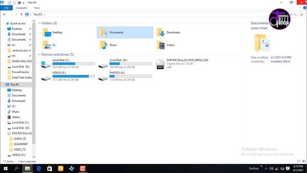This screenshot has width=307, height=173.
Task: Open .android_secu folder in sidebar
Action: (x=18, y=50)
